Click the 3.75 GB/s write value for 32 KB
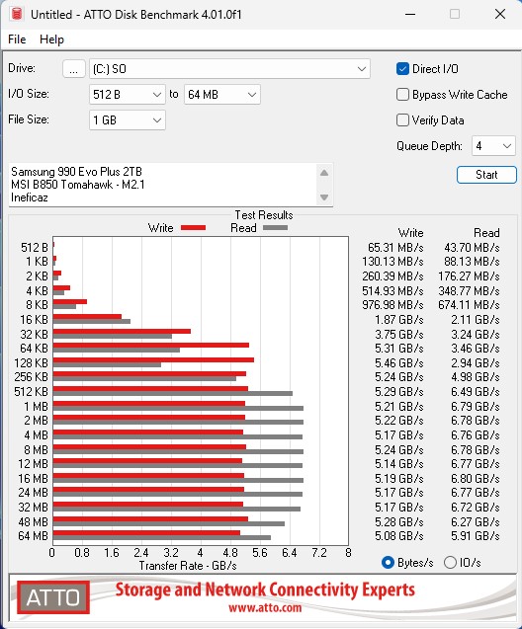This screenshot has height=629, width=522. pyautogui.click(x=399, y=334)
